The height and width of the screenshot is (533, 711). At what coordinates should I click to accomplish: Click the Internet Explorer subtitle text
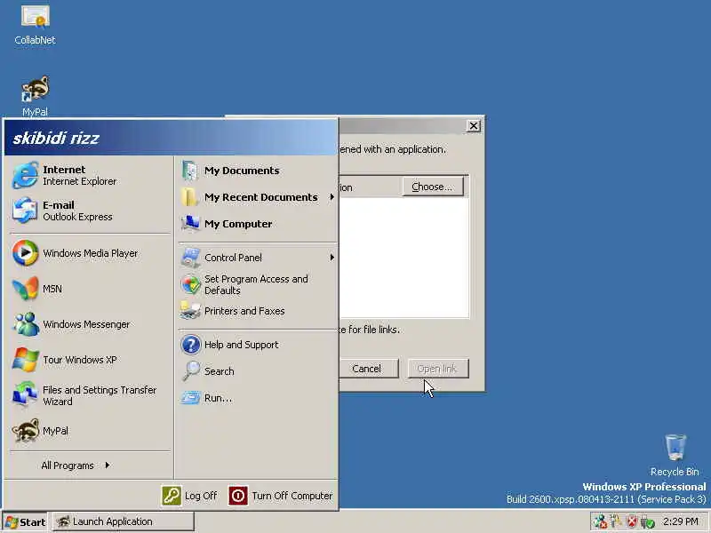79,181
